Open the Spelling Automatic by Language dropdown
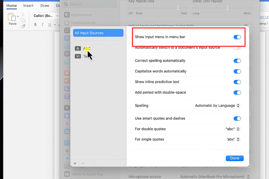Screen dimensions: 269x179 (217, 105)
